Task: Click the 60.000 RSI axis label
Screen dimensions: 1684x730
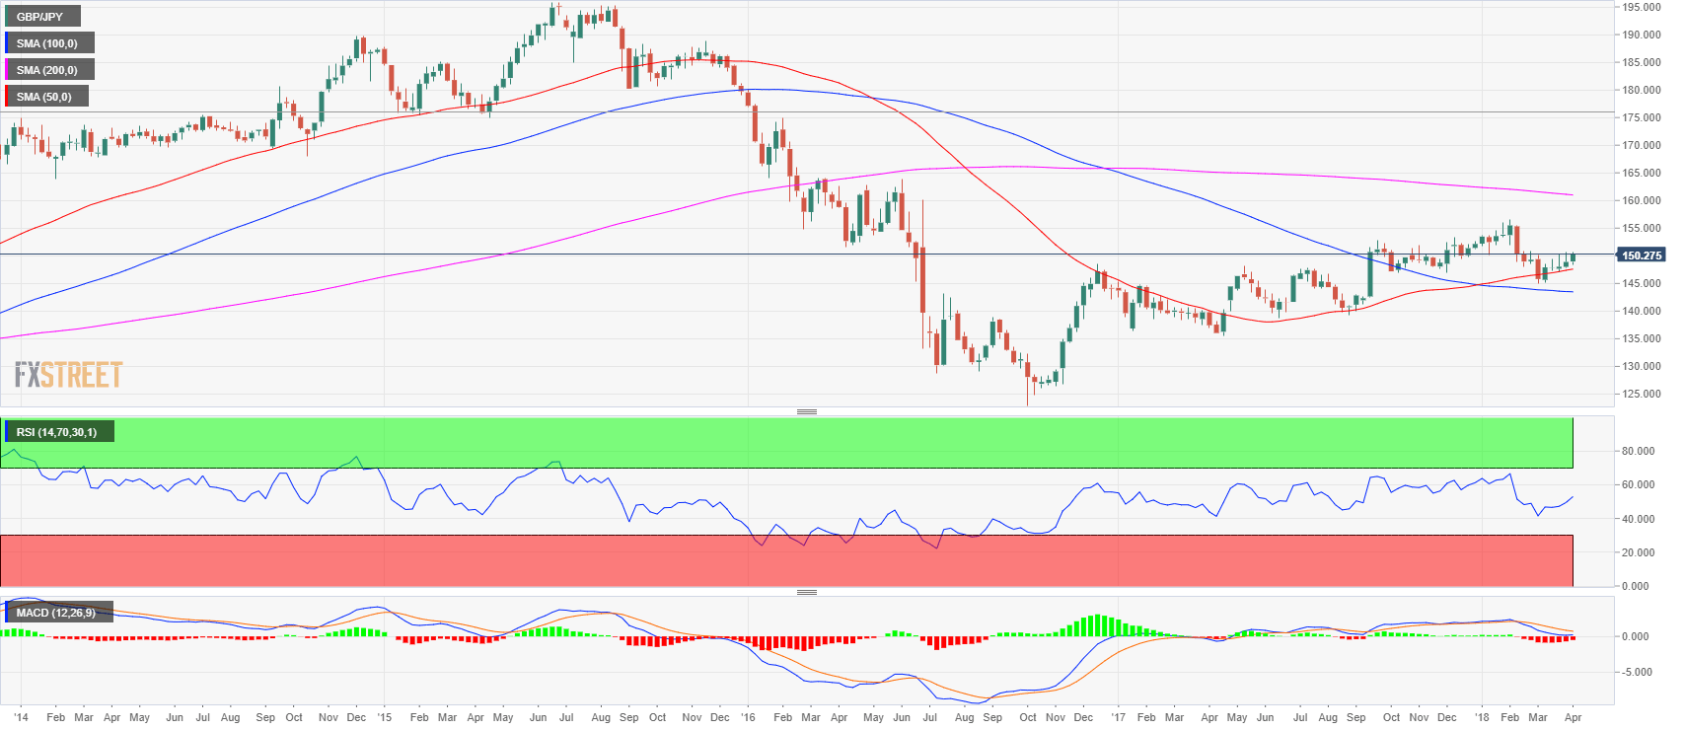Action: point(1639,485)
